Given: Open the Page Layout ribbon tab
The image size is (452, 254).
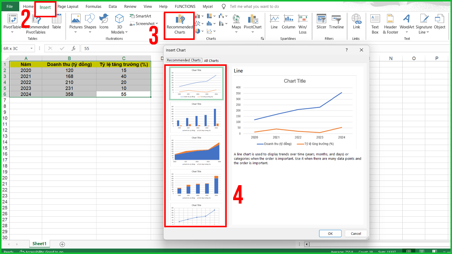Looking at the screenshot, I should (68, 6).
